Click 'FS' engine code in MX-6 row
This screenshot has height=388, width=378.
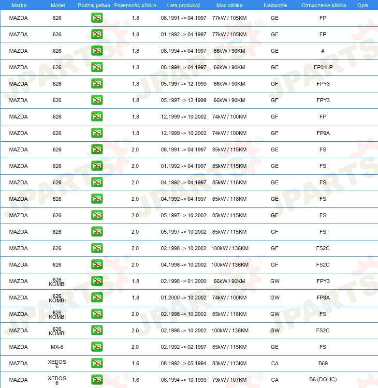pyautogui.click(x=323, y=347)
